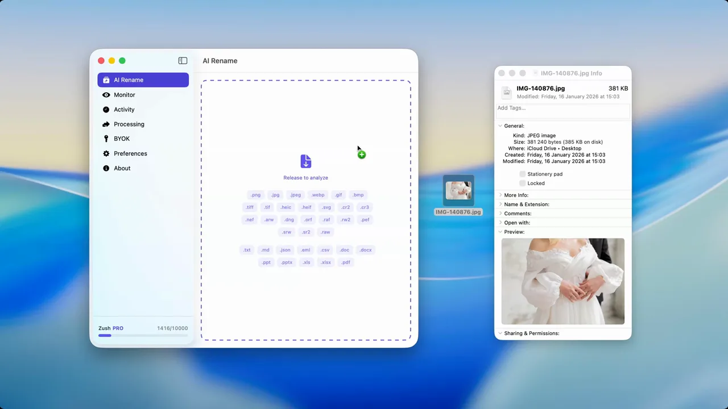
Task: Expand the More Info section
Action: [x=500, y=195]
